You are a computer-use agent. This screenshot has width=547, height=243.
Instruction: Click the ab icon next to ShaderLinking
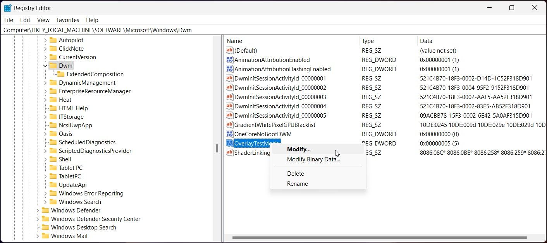(x=229, y=152)
